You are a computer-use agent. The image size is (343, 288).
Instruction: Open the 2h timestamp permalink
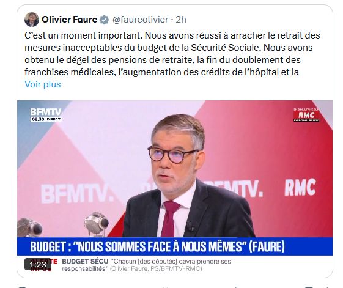[181, 20]
